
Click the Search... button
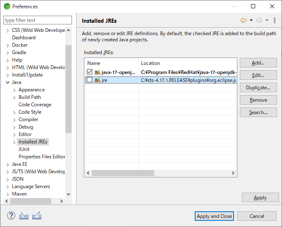(x=258, y=112)
